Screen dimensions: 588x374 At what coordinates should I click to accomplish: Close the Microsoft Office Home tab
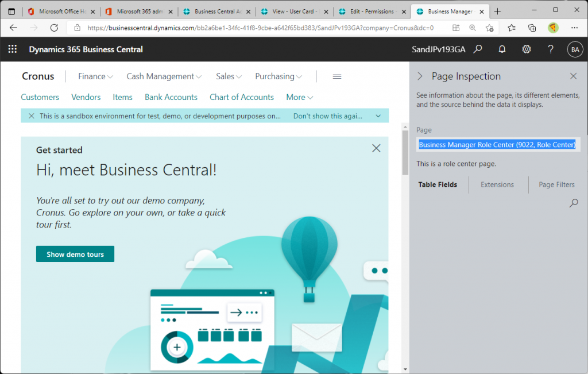pyautogui.click(x=93, y=11)
